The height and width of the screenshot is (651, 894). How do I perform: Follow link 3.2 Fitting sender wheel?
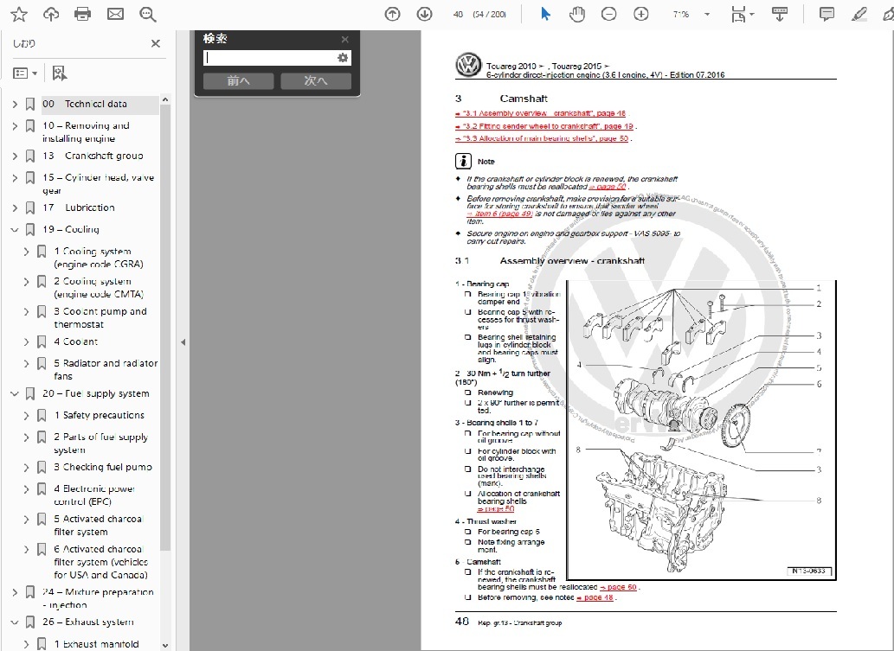544,126
